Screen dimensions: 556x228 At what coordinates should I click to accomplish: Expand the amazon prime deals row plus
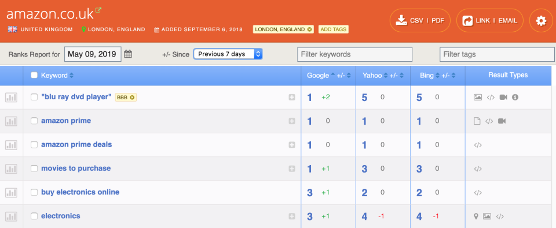pyautogui.click(x=291, y=145)
